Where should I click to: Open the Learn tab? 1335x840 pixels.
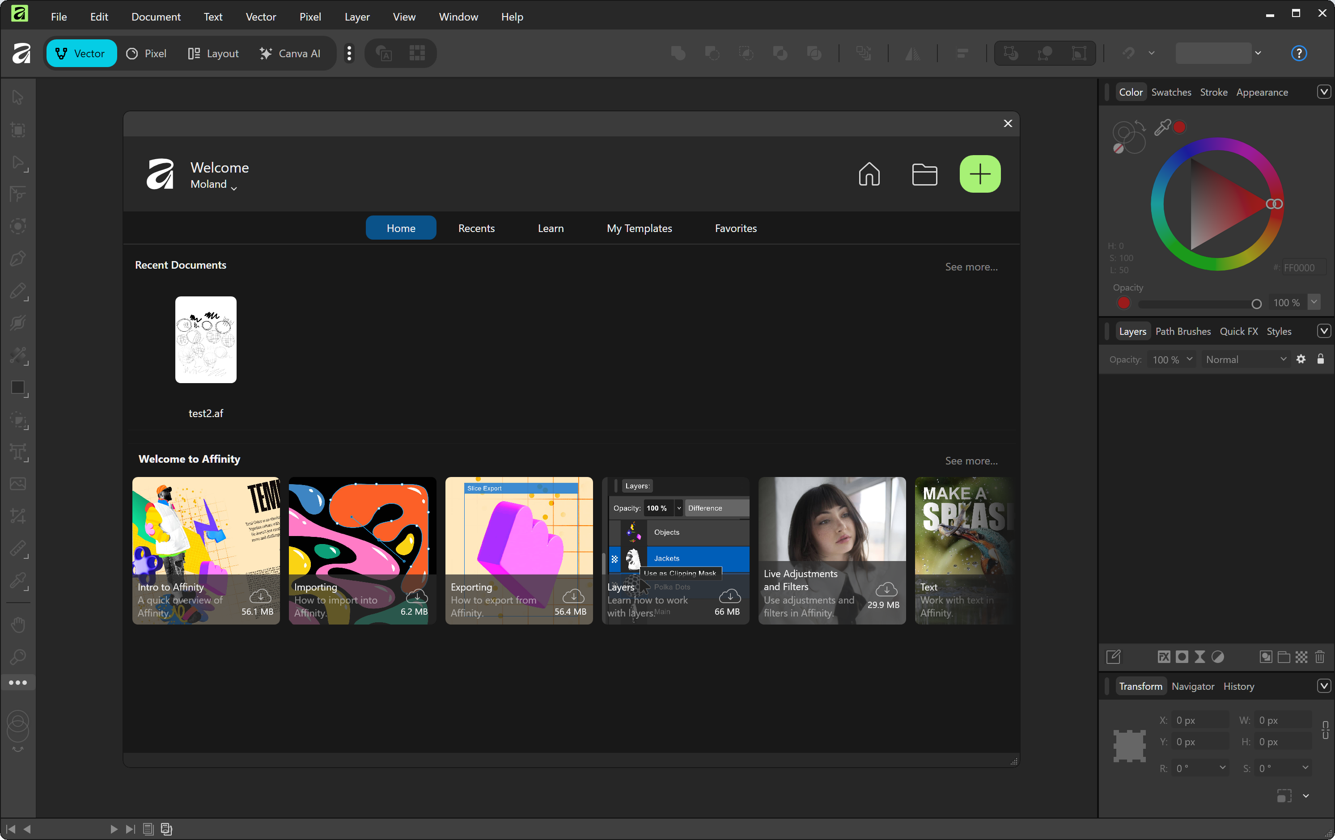coord(550,228)
